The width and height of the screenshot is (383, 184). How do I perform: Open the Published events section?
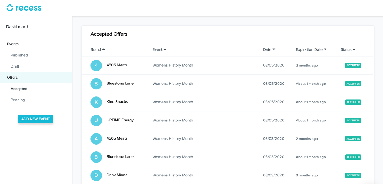(19, 55)
